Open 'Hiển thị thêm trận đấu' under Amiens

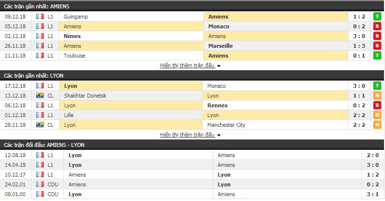(187, 65)
